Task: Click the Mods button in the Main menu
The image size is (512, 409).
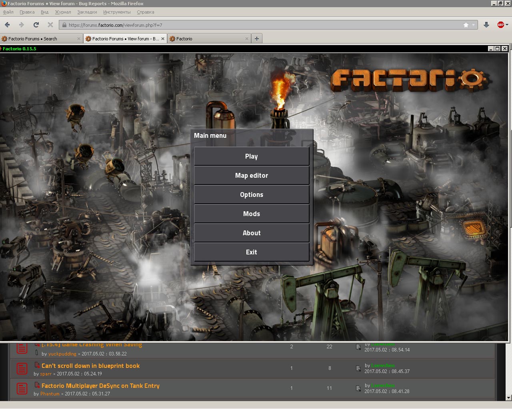Action: click(x=252, y=214)
